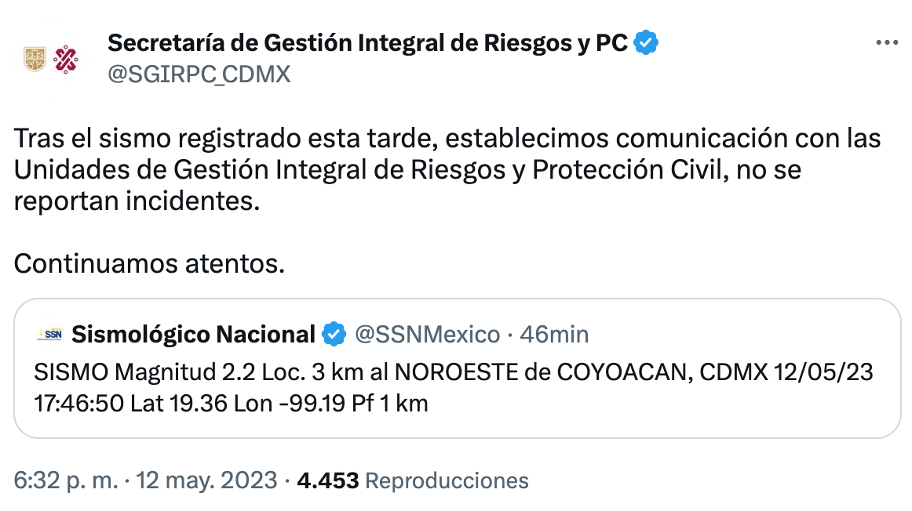912x511 pixels.
Task: Click the gold coat-of-arms logo in the avatar
Action: click(37, 59)
